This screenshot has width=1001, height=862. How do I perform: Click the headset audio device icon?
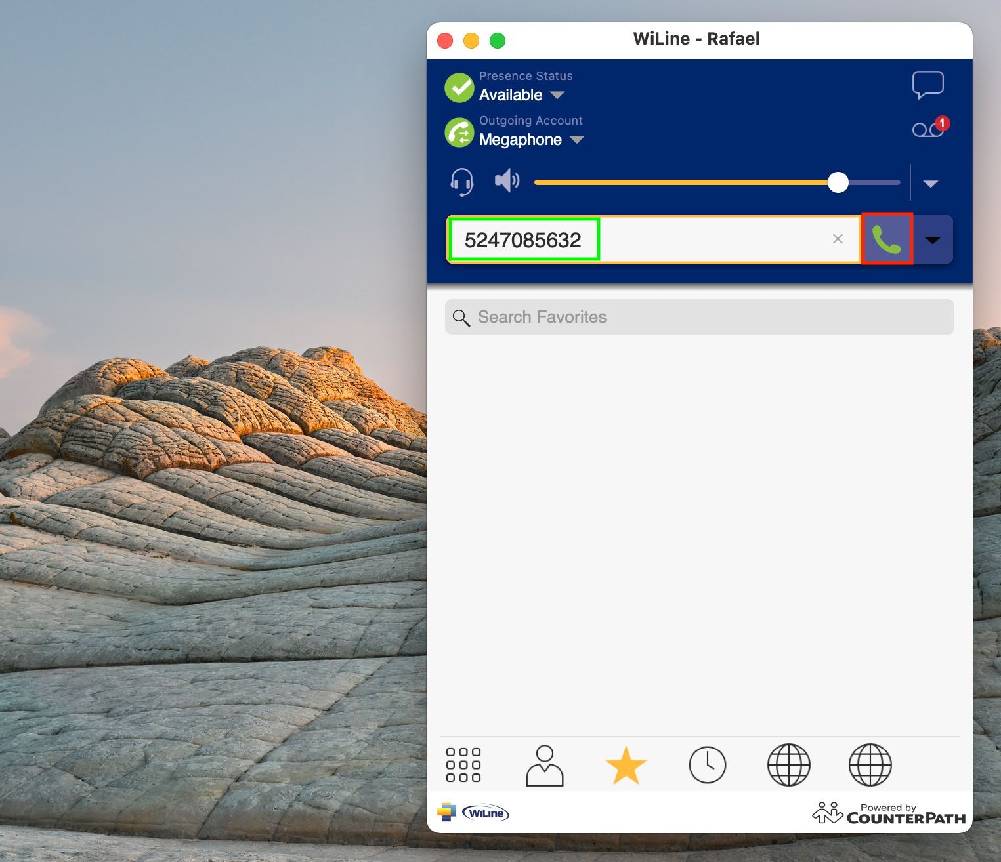point(462,182)
